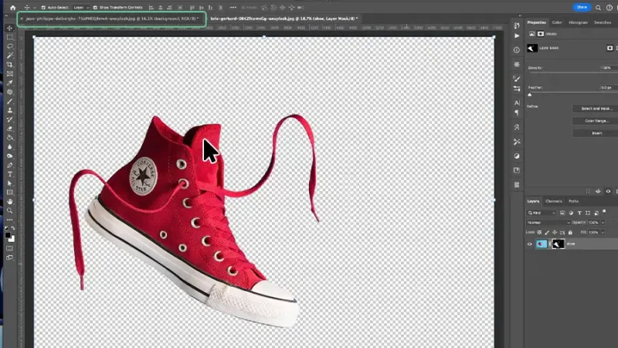Screen dimensions: 618x348
Task: Select the Clone Stamp tool
Action: pyautogui.click(x=9, y=111)
